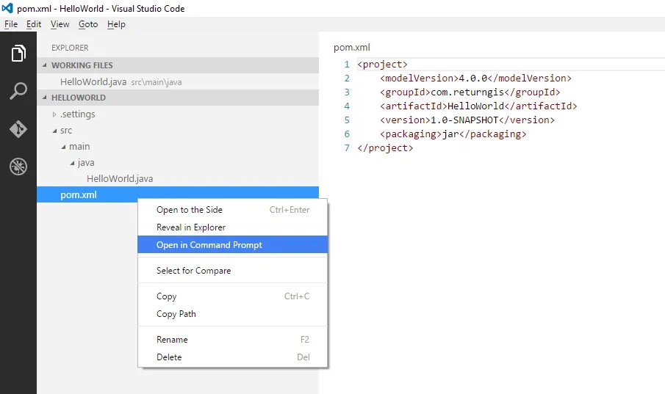Choose Open to the Side
Screen dimensions: 665x394
(x=232, y=210)
